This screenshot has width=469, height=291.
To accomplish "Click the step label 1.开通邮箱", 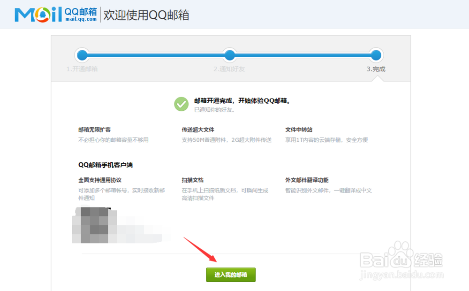I will pyautogui.click(x=82, y=69).
